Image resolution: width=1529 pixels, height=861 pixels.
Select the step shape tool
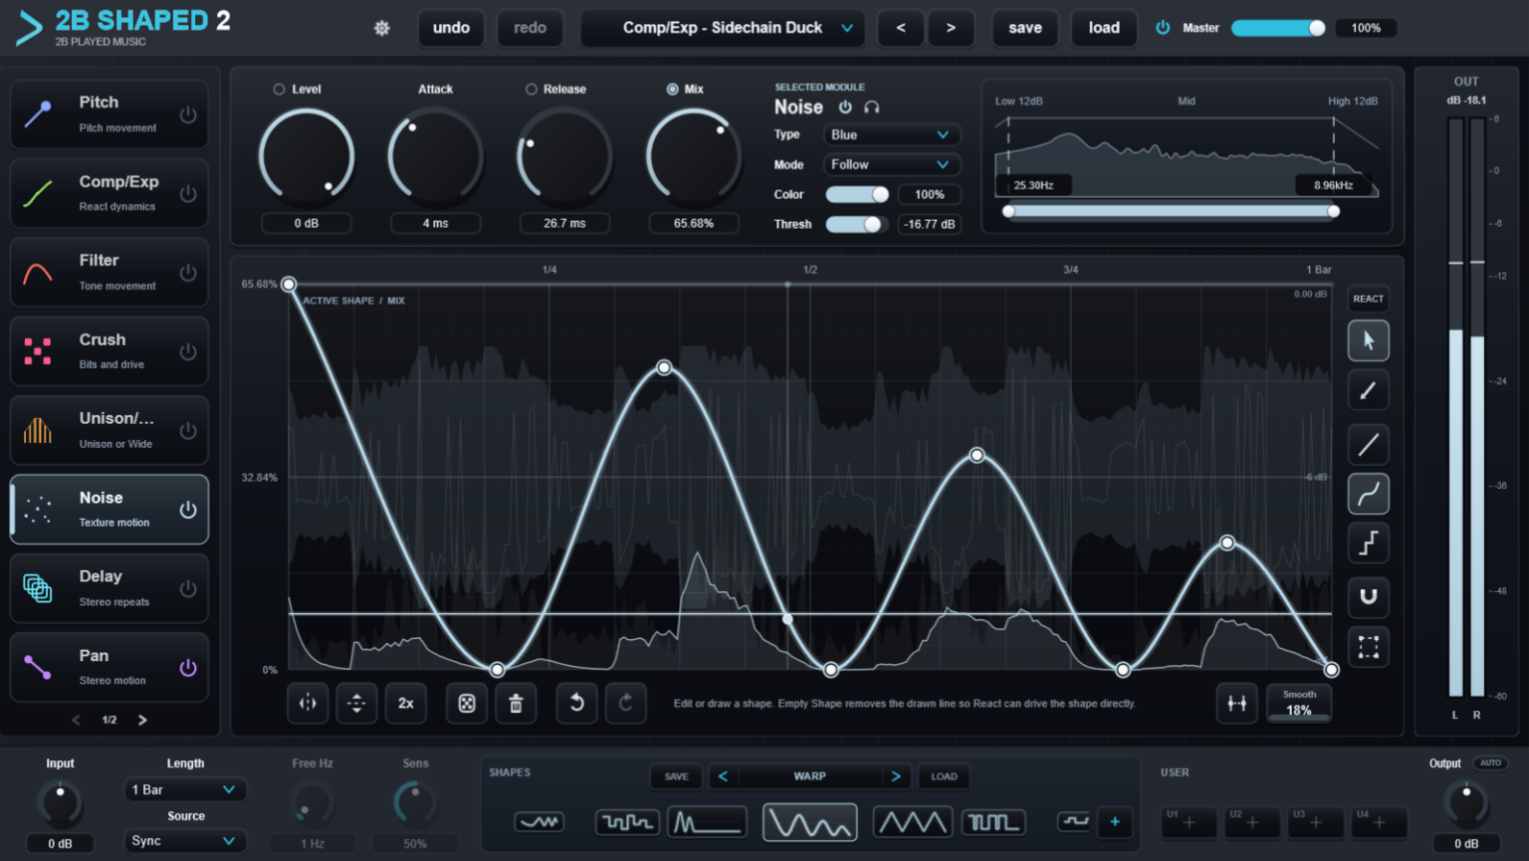coord(1369,543)
